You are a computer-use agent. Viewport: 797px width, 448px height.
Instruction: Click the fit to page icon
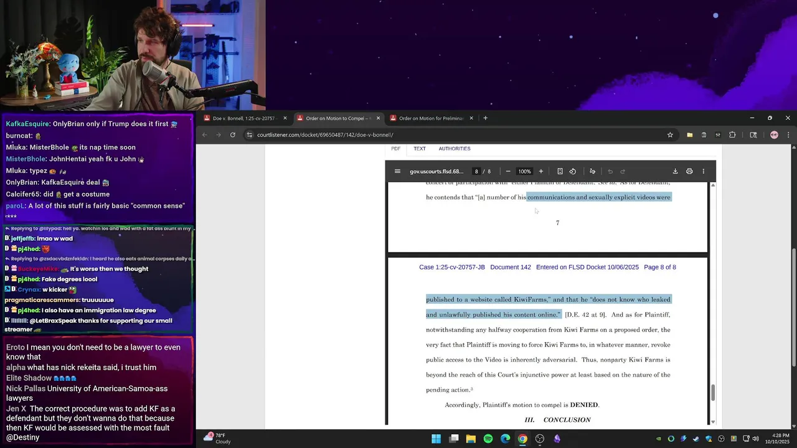(x=560, y=172)
